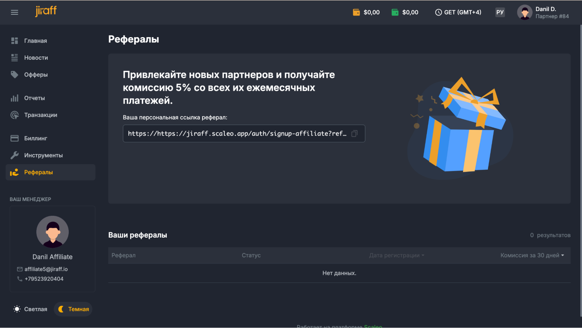Viewport: 582px width, 328px height.
Task: Click the Реферал column header
Action: pyautogui.click(x=123, y=255)
